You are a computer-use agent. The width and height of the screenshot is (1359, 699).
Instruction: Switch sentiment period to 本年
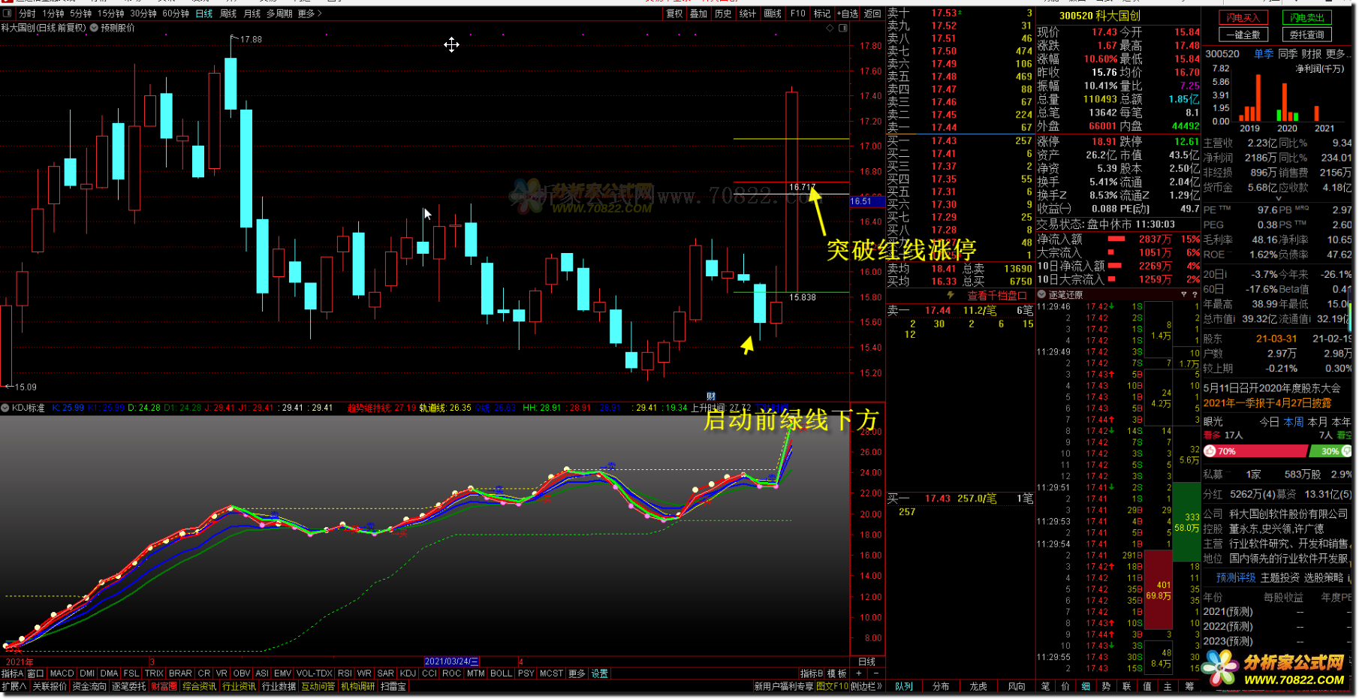coord(1341,422)
